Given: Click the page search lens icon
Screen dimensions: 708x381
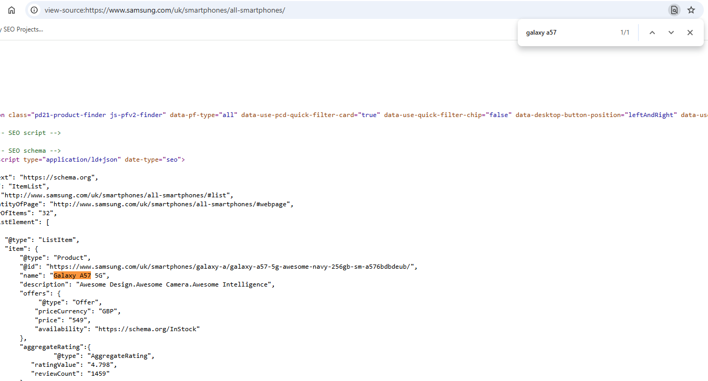Looking at the screenshot, I should pos(674,10).
